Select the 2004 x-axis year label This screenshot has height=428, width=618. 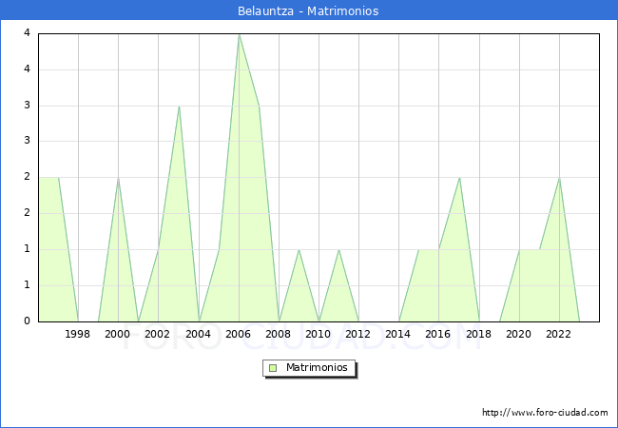198,334
